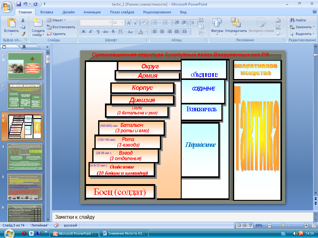
Task: Open PowerPoint help question mark
Action: point(315,11)
